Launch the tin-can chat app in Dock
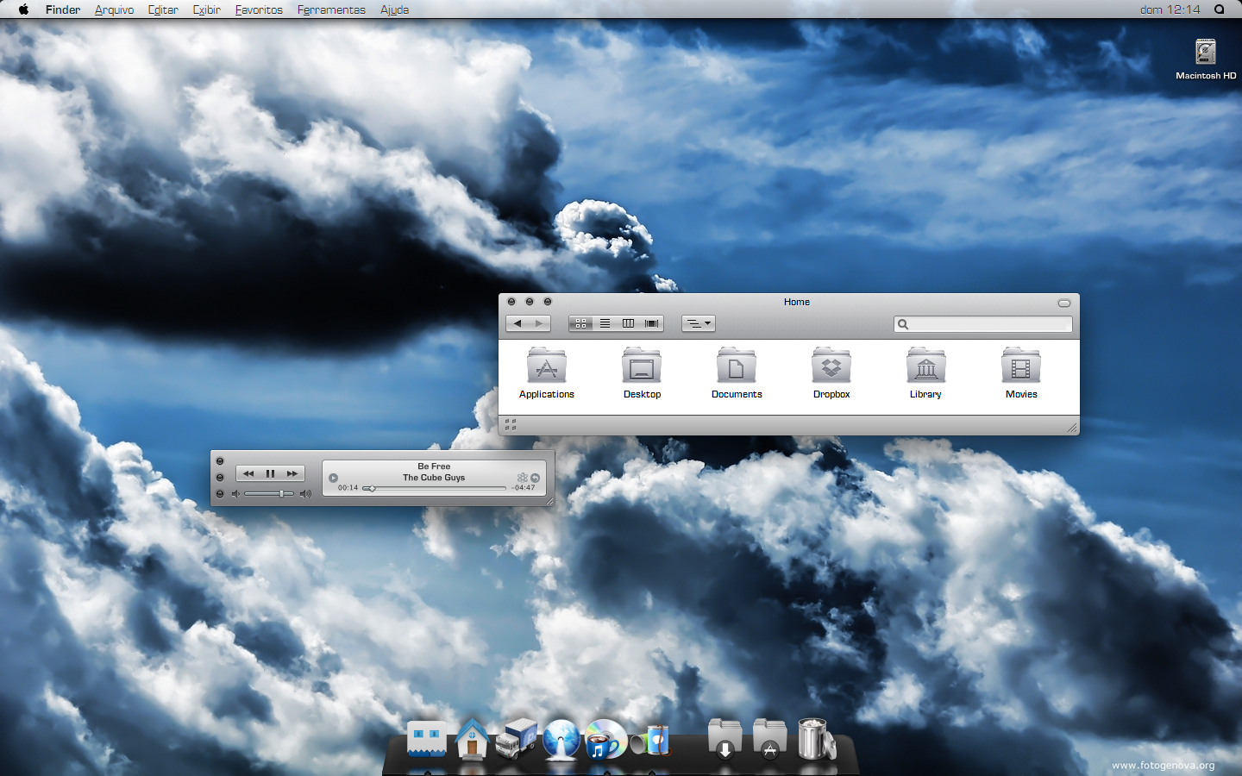1242x776 pixels. click(651, 740)
